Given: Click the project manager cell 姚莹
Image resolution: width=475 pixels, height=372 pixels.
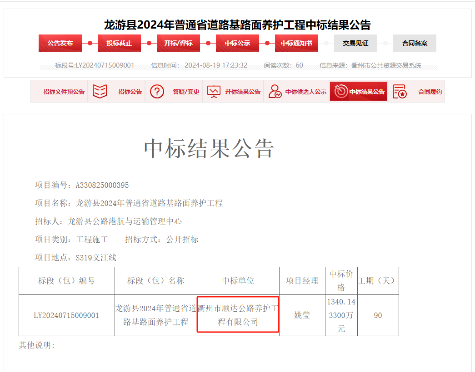Looking at the screenshot, I should tap(302, 315).
